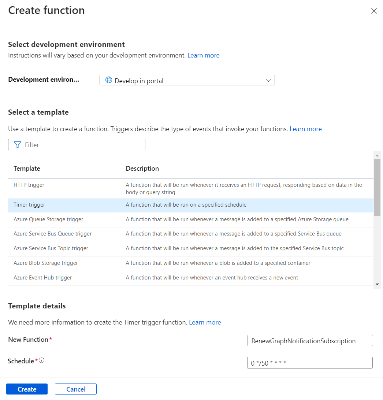Screen dimensions: 383x400
Task: Click the globe icon in environment dropdown
Action: point(109,80)
